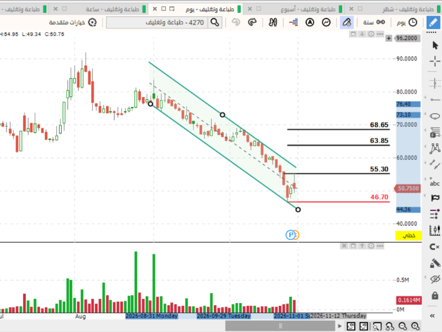Expand the ellipse tool group arrow

[x=425, y=114]
